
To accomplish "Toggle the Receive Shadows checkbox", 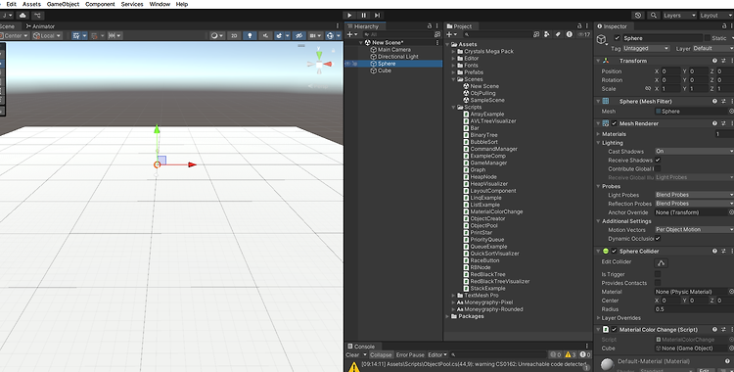I will click(x=658, y=160).
